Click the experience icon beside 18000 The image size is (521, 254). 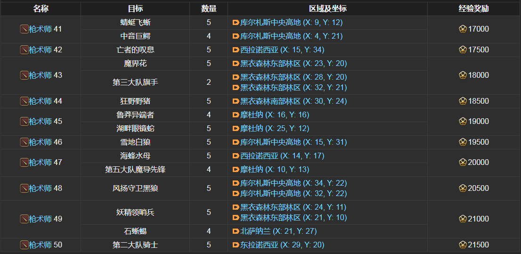(463, 75)
